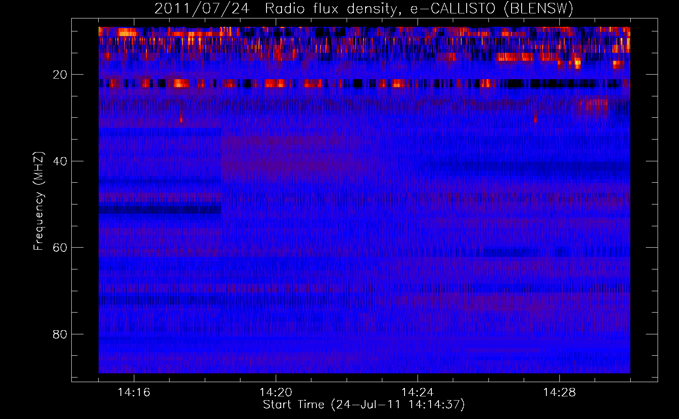The image size is (679, 419).
Task: Click the 14:16 time axis label
Action: coord(134,392)
